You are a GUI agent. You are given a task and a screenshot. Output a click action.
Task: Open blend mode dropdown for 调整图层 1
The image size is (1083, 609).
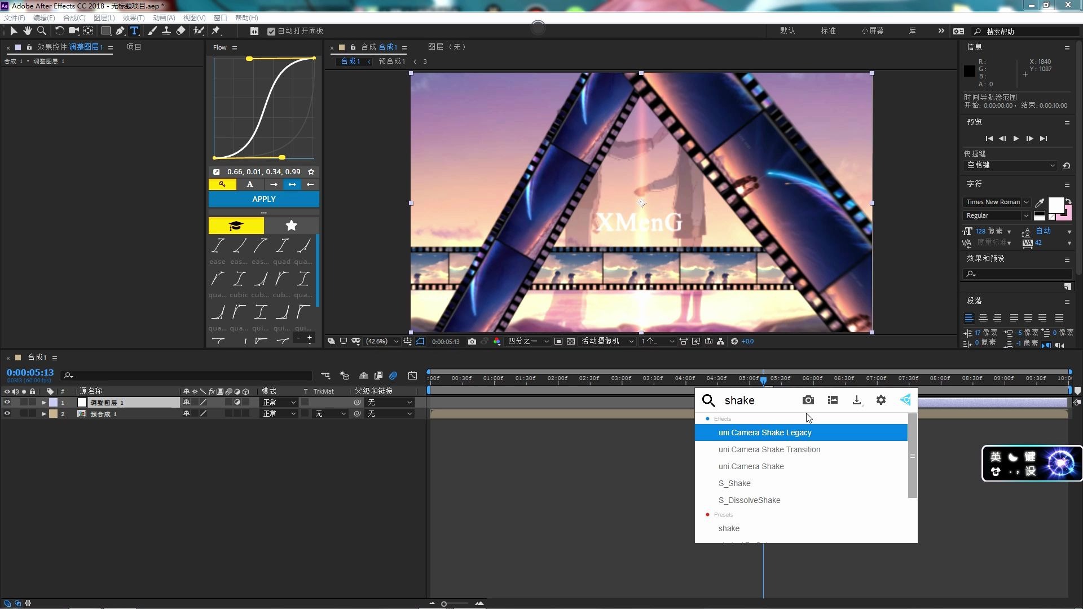(279, 403)
